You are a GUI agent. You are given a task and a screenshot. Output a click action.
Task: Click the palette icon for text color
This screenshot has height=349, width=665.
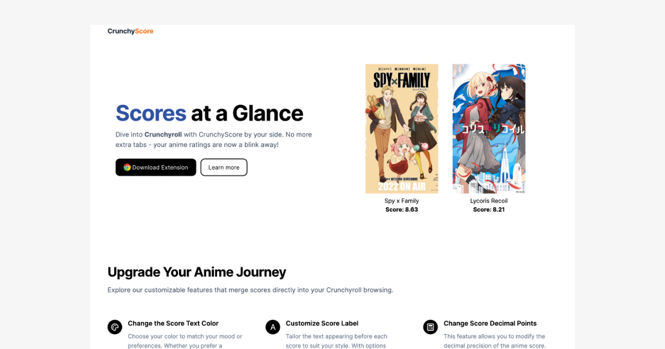(115, 327)
